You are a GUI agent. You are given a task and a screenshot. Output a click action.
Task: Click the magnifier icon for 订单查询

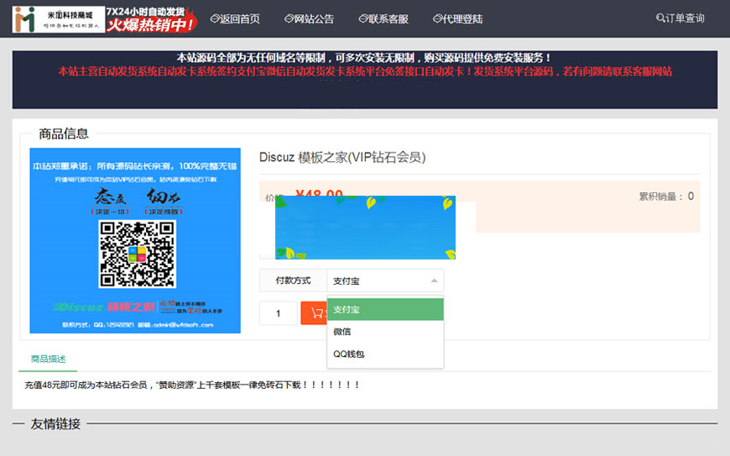pyautogui.click(x=660, y=18)
